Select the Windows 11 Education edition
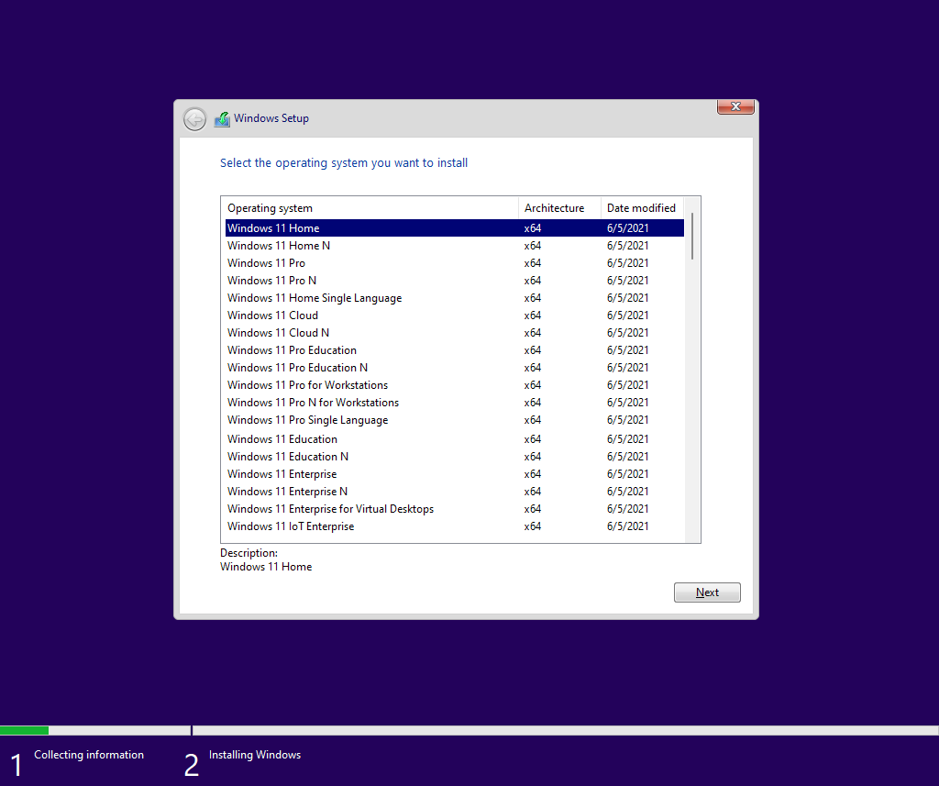The width and height of the screenshot is (939, 786). (455, 439)
